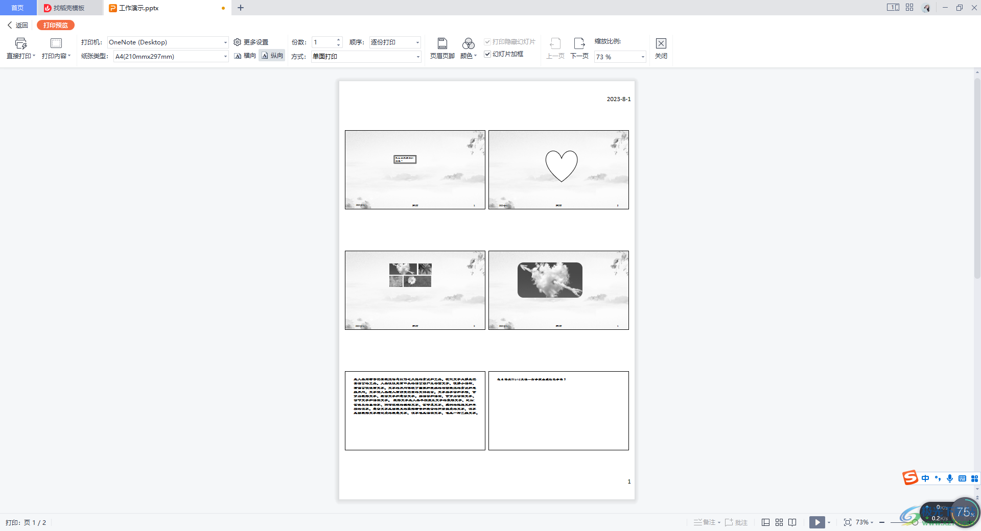
Task: Open the print order (逐份打印) dropdown
Action: click(395, 42)
